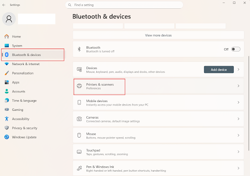Click the Mobile devices phone icon
This screenshot has height=176, width=250.
(x=79, y=103)
